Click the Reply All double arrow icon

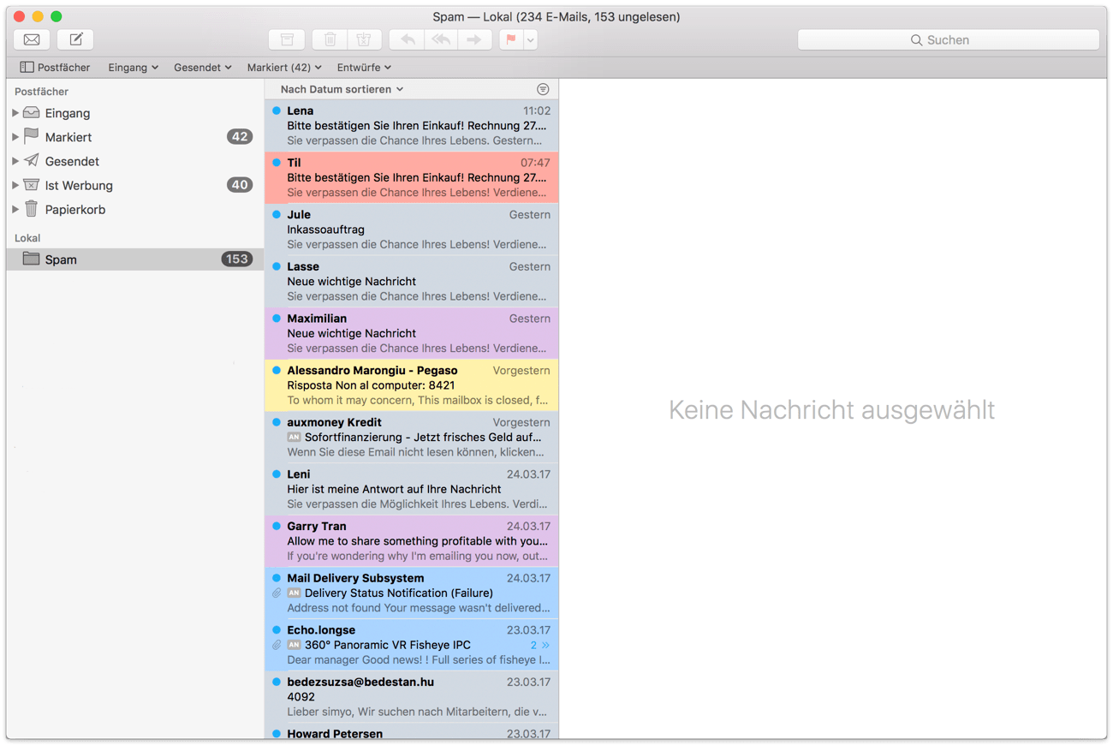pyautogui.click(x=441, y=39)
